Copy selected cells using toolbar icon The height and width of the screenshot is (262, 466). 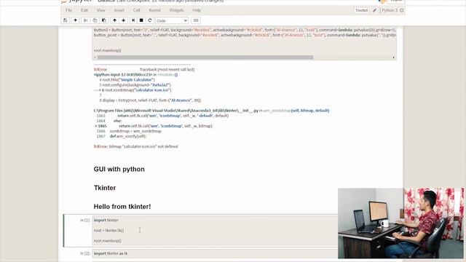(95, 20)
